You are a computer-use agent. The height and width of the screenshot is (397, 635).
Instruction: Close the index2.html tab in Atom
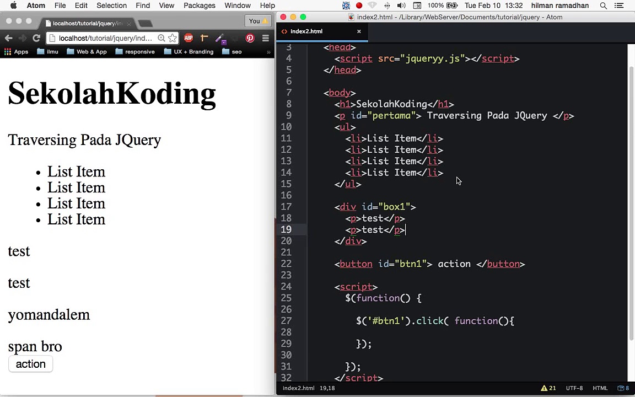359,31
